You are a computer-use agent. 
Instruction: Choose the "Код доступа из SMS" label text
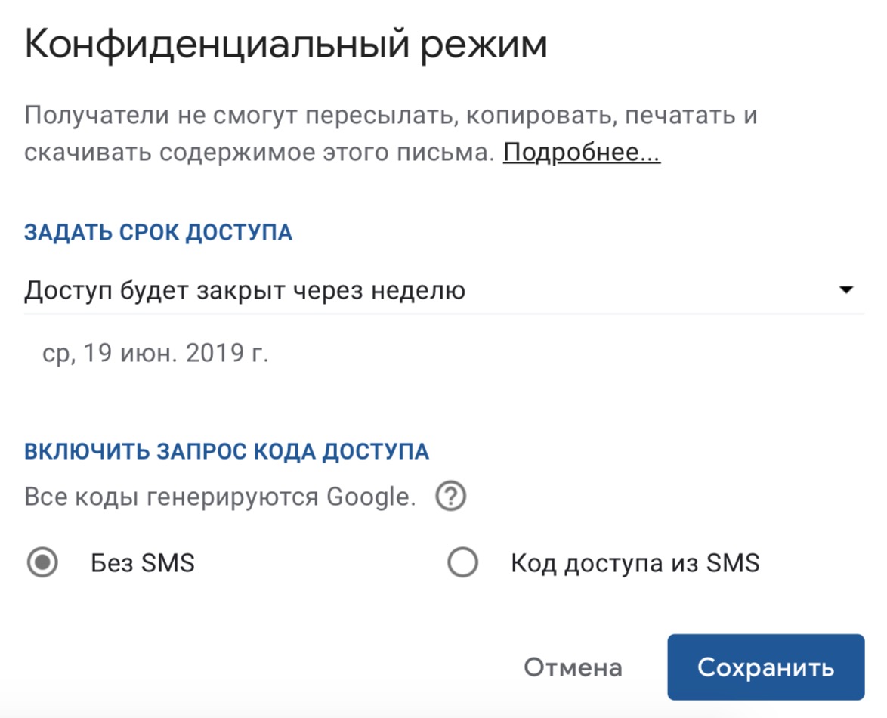pos(635,563)
